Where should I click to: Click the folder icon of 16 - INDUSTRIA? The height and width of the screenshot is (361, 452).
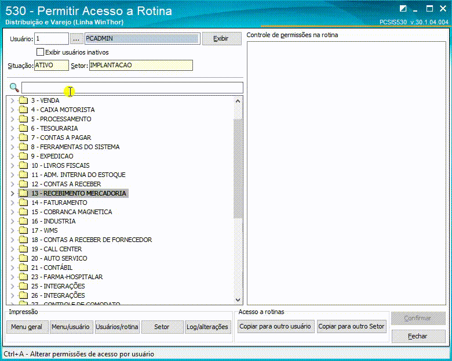[23, 221]
